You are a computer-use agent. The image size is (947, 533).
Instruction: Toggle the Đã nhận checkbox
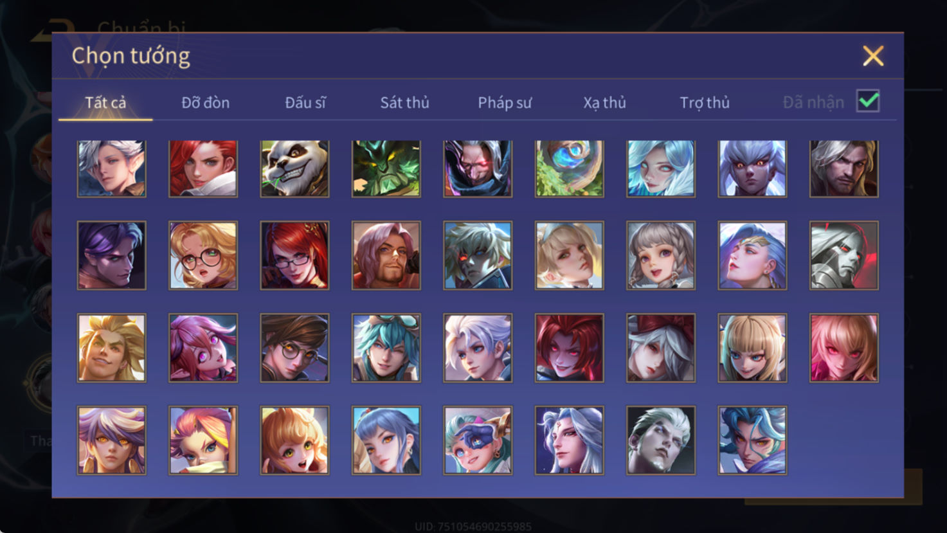(868, 101)
